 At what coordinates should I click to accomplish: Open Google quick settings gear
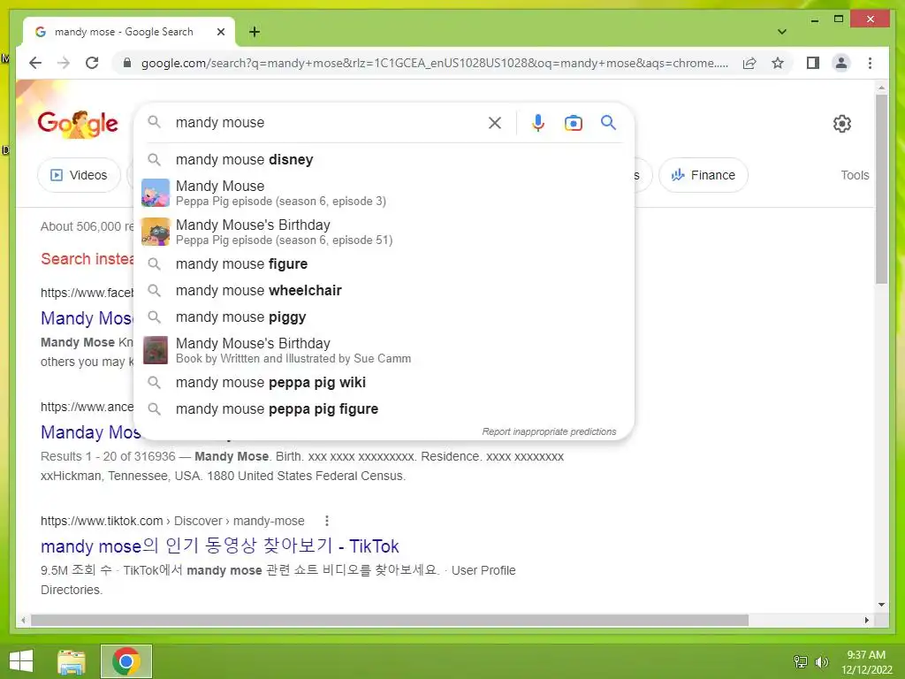pos(841,123)
